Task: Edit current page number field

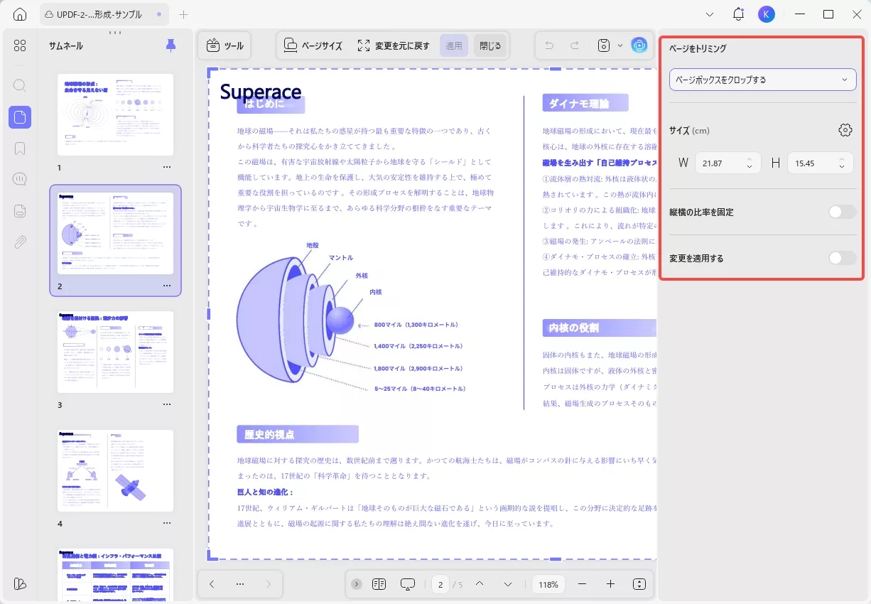Action: [x=440, y=584]
